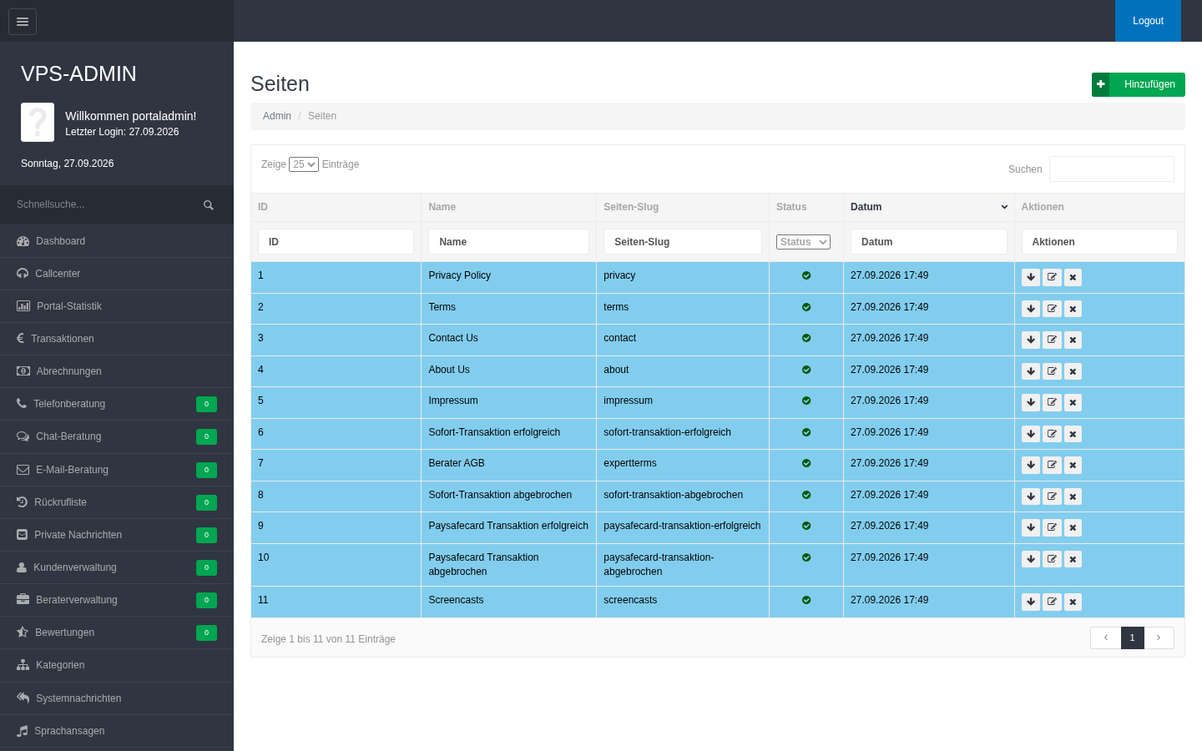Delete the Sofort-Transaktion abgebrochen page

click(x=1073, y=496)
